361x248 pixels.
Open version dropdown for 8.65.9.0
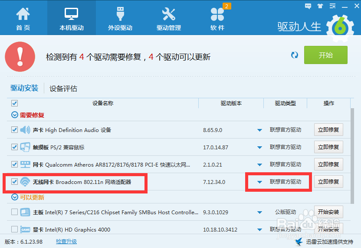[x=259, y=130]
